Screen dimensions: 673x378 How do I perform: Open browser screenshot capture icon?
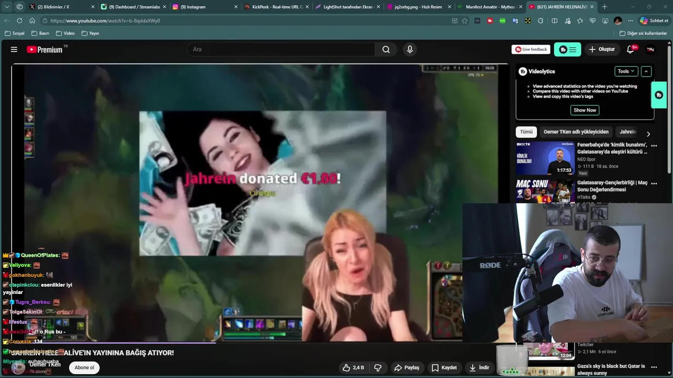[605, 20]
